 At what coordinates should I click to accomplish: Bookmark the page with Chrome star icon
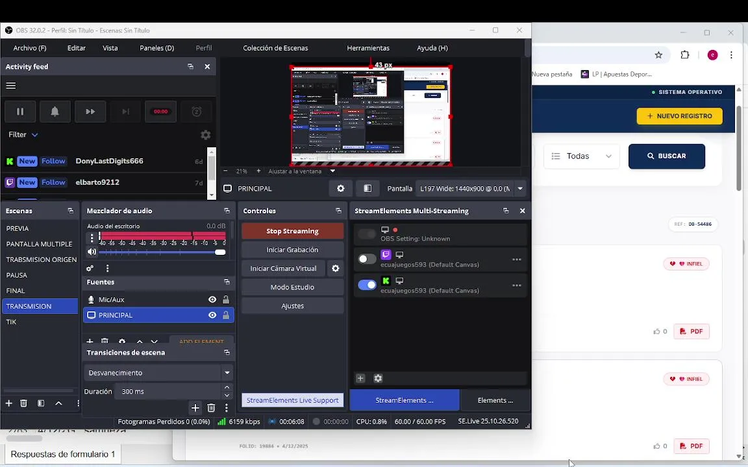658,54
